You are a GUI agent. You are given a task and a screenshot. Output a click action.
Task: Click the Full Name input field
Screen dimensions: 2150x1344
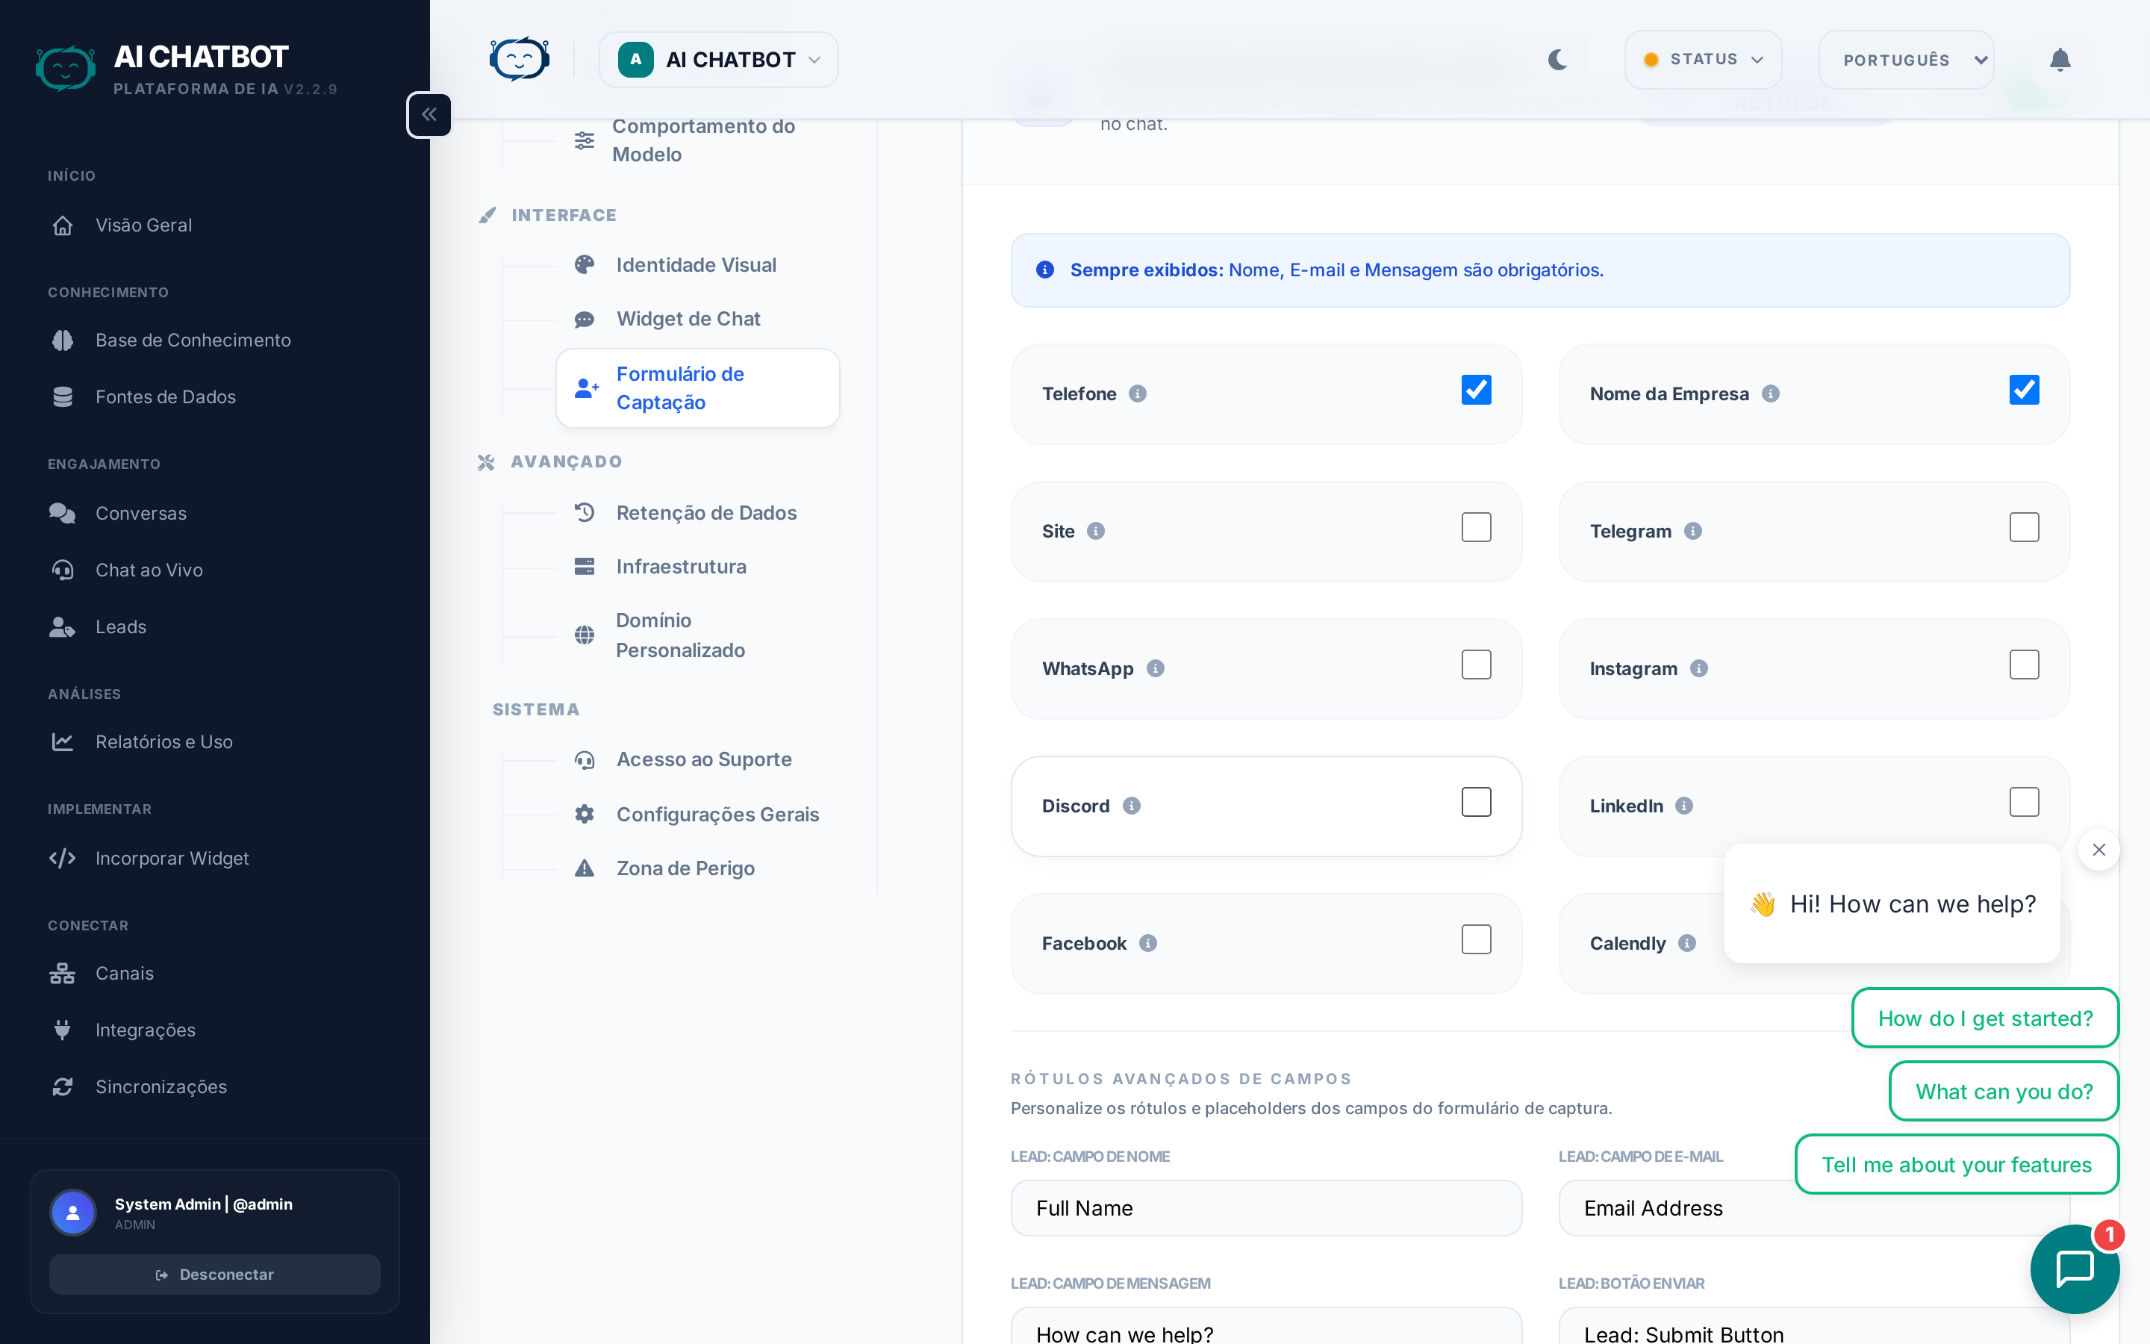point(1266,1208)
